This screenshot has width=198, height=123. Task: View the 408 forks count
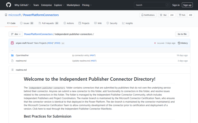pos(190,15)
